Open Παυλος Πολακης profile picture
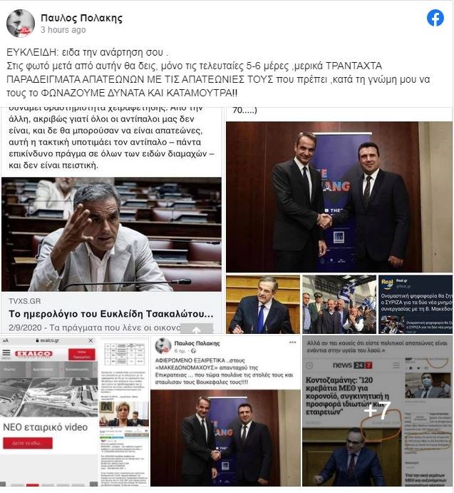454x493 pixels. point(21,24)
